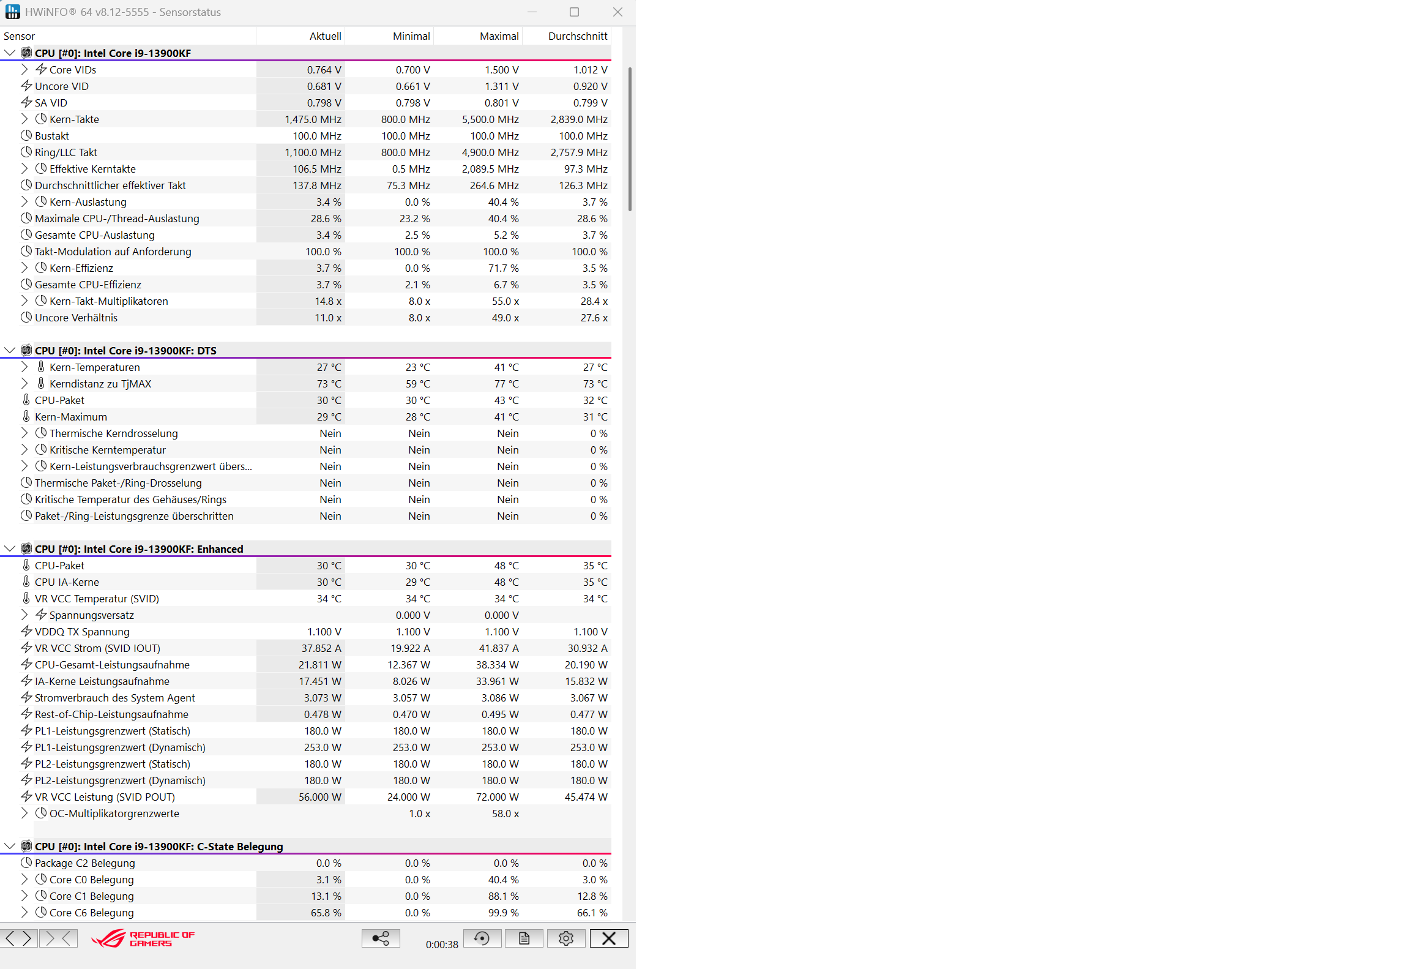This screenshot has height=969, width=1410.
Task: Expand the Core VIDs row
Action: 24,69
